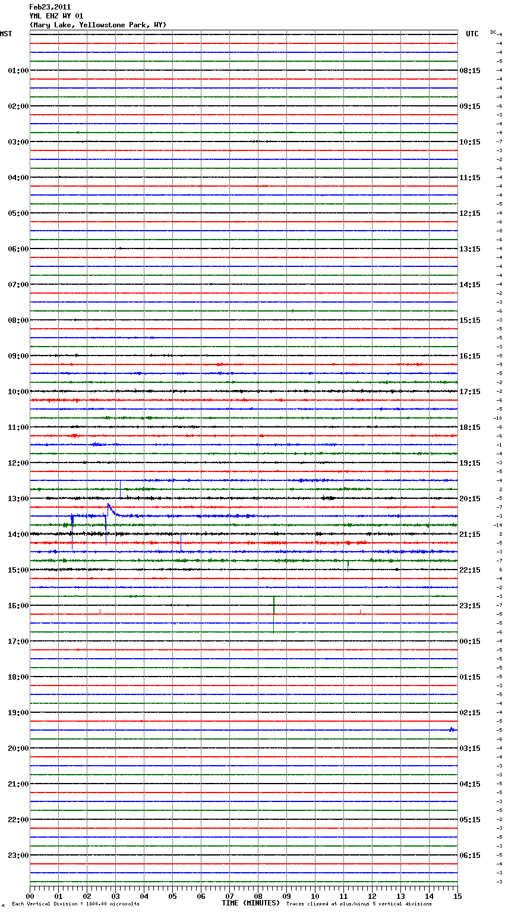The width and height of the screenshot is (505, 912).
Task: Click the 16:15 UTC time label
Action: pos(470,356)
